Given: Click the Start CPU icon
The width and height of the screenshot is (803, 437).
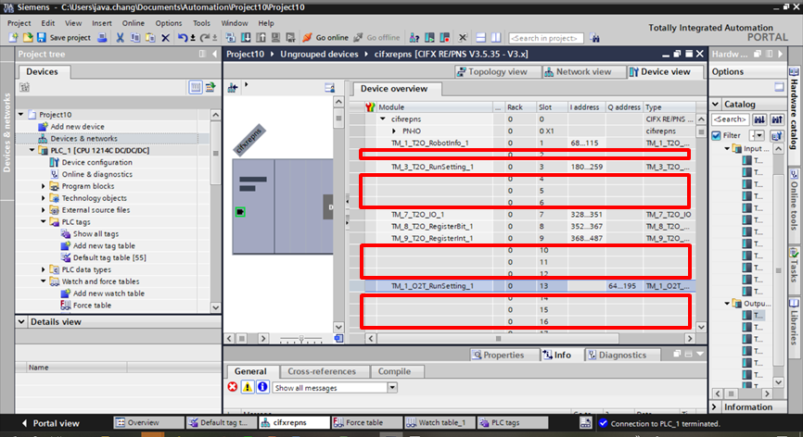Looking at the screenshot, I should click(x=429, y=37).
